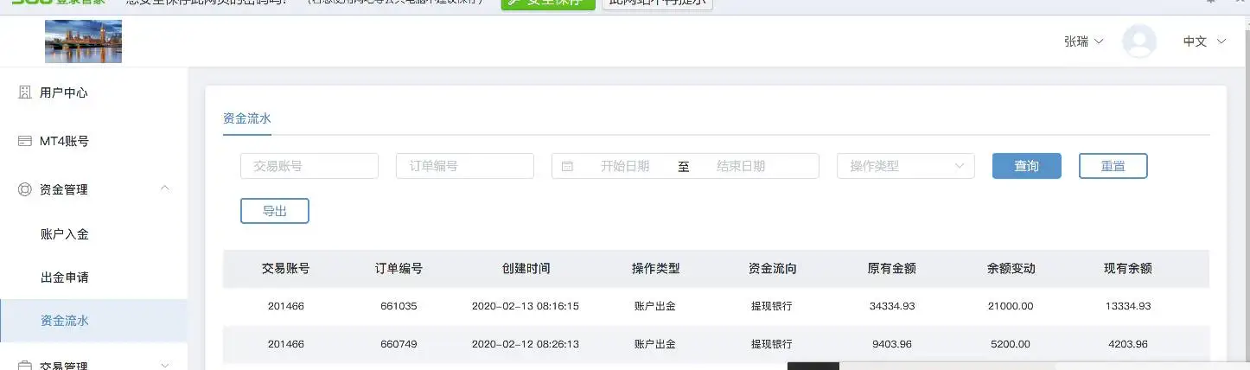1250x370 pixels.
Task: Click the 现有余额 column header
Action: (1128, 269)
